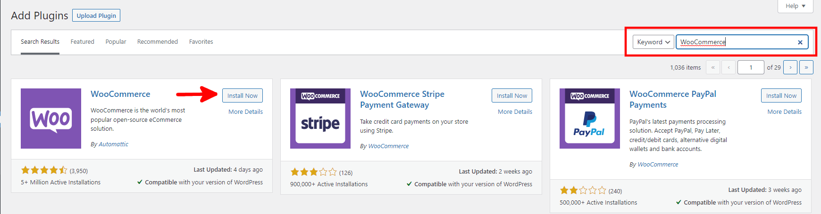821x214 pixels.
Task: Expand the Help dropdown
Action: [x=796, y=6]
